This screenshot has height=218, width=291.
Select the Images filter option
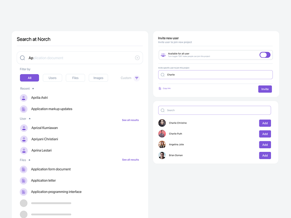(x=98, y=78)
